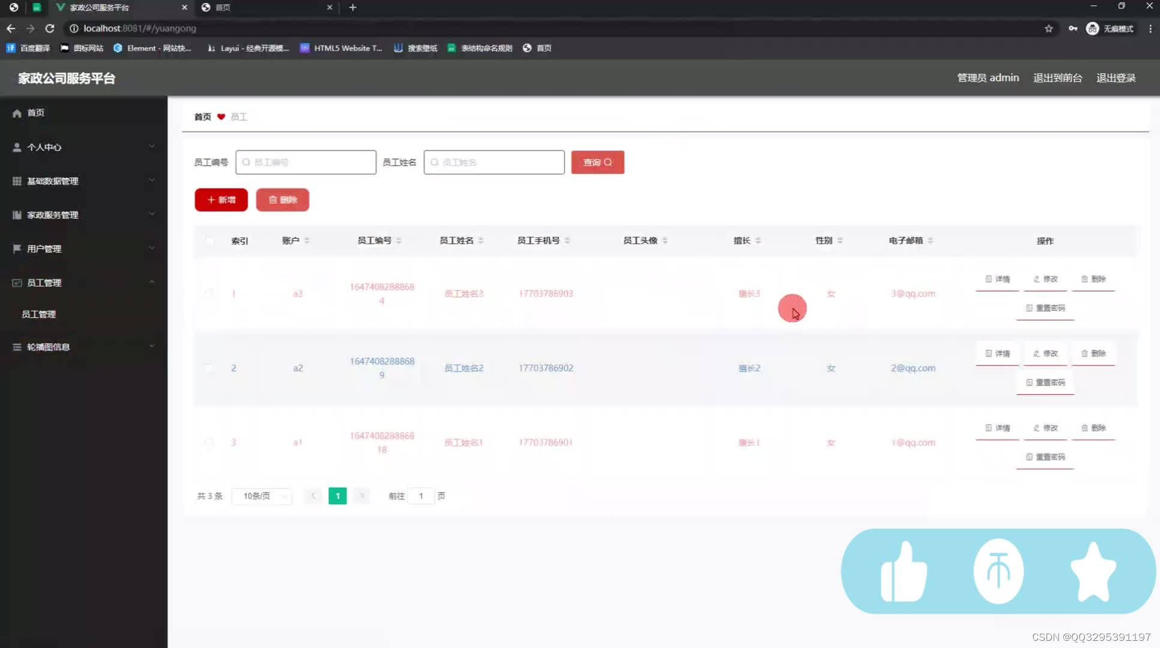Click the previous page arrow
Viewport: 1160px width, 648px height.
(313, 496)
